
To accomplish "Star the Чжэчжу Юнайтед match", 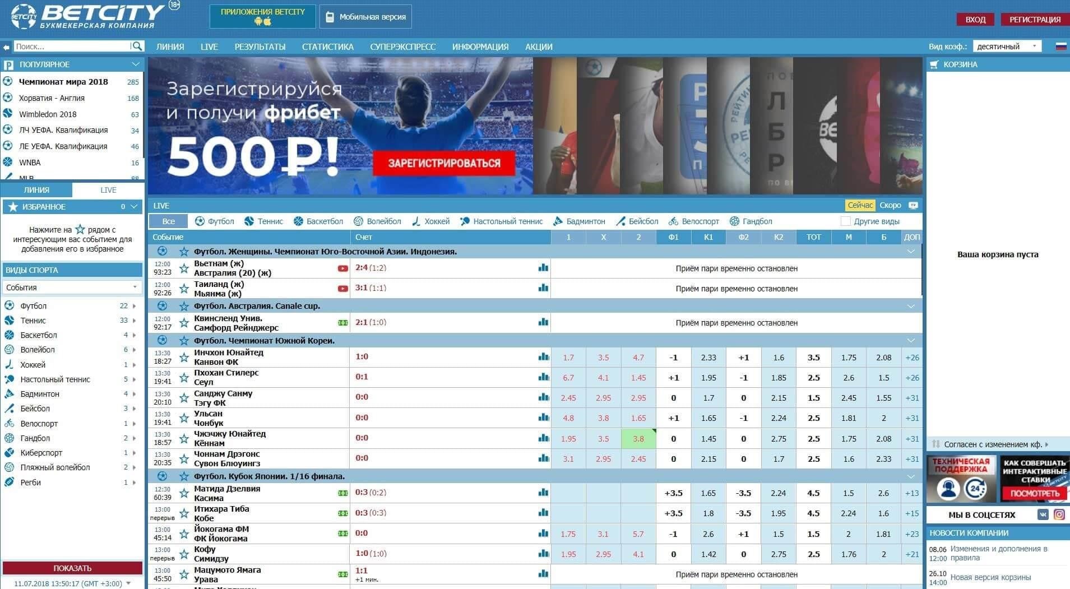I will [183, 439].
